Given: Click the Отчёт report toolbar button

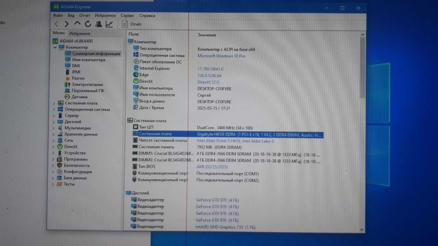Looking at the screenshot, I should tap(132, 24).
